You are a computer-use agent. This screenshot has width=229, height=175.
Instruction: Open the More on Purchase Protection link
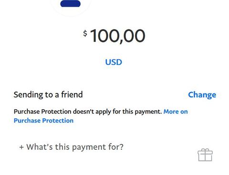click(101, 116)
